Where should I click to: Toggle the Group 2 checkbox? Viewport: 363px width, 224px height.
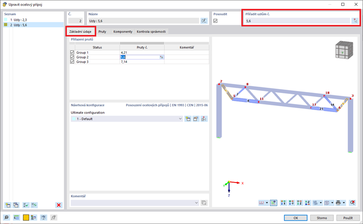click(x=72, y=57)
